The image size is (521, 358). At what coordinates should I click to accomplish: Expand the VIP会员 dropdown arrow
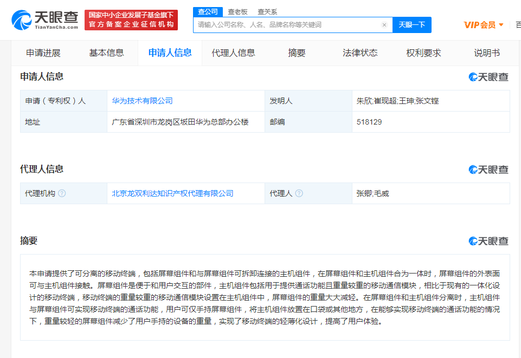(501, 24)
